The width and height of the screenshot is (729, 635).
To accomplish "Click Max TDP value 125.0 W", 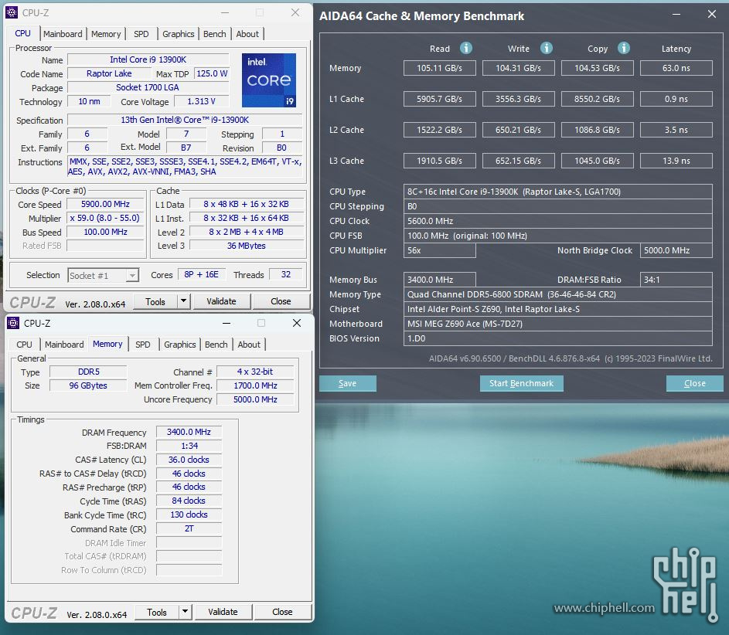I will [212, 73].
